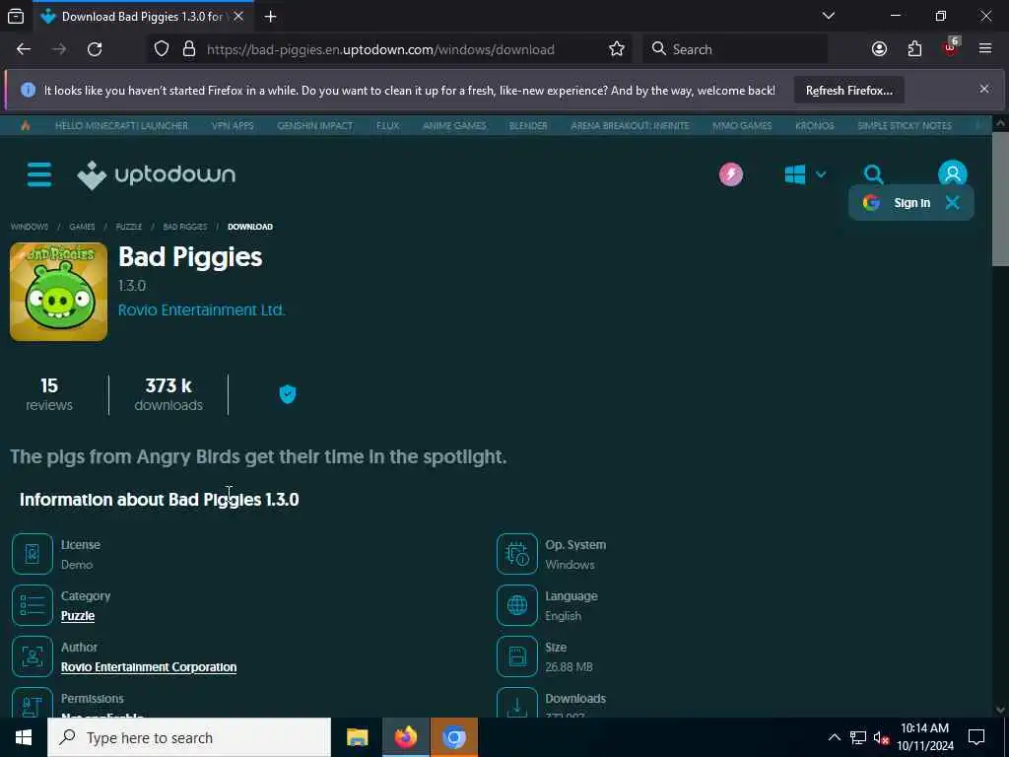The width and height of the screenshot is (1009, 757).
Task: Bookmark this page with the star
Action: pyautogui.click(x=617, y=49)
